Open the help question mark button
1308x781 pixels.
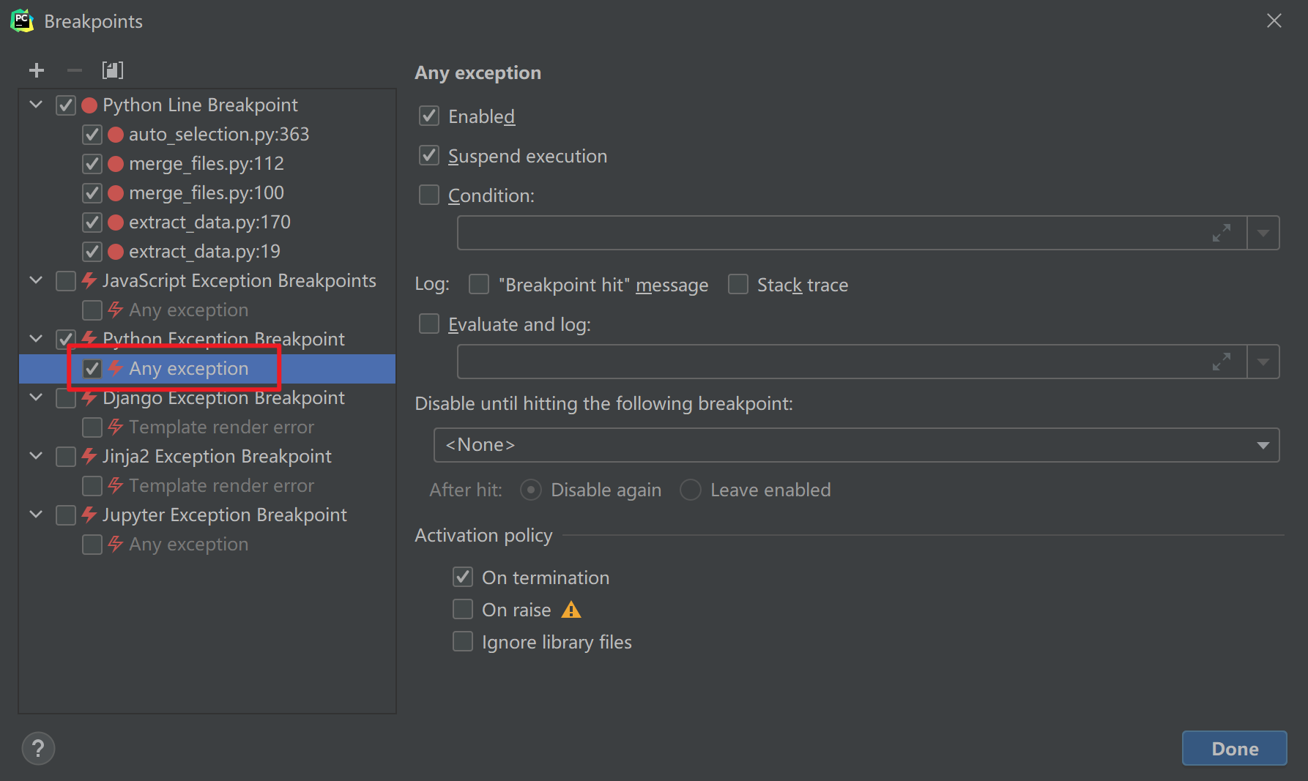tap(38, 748)
